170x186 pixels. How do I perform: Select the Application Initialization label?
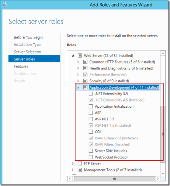(114, 107)
